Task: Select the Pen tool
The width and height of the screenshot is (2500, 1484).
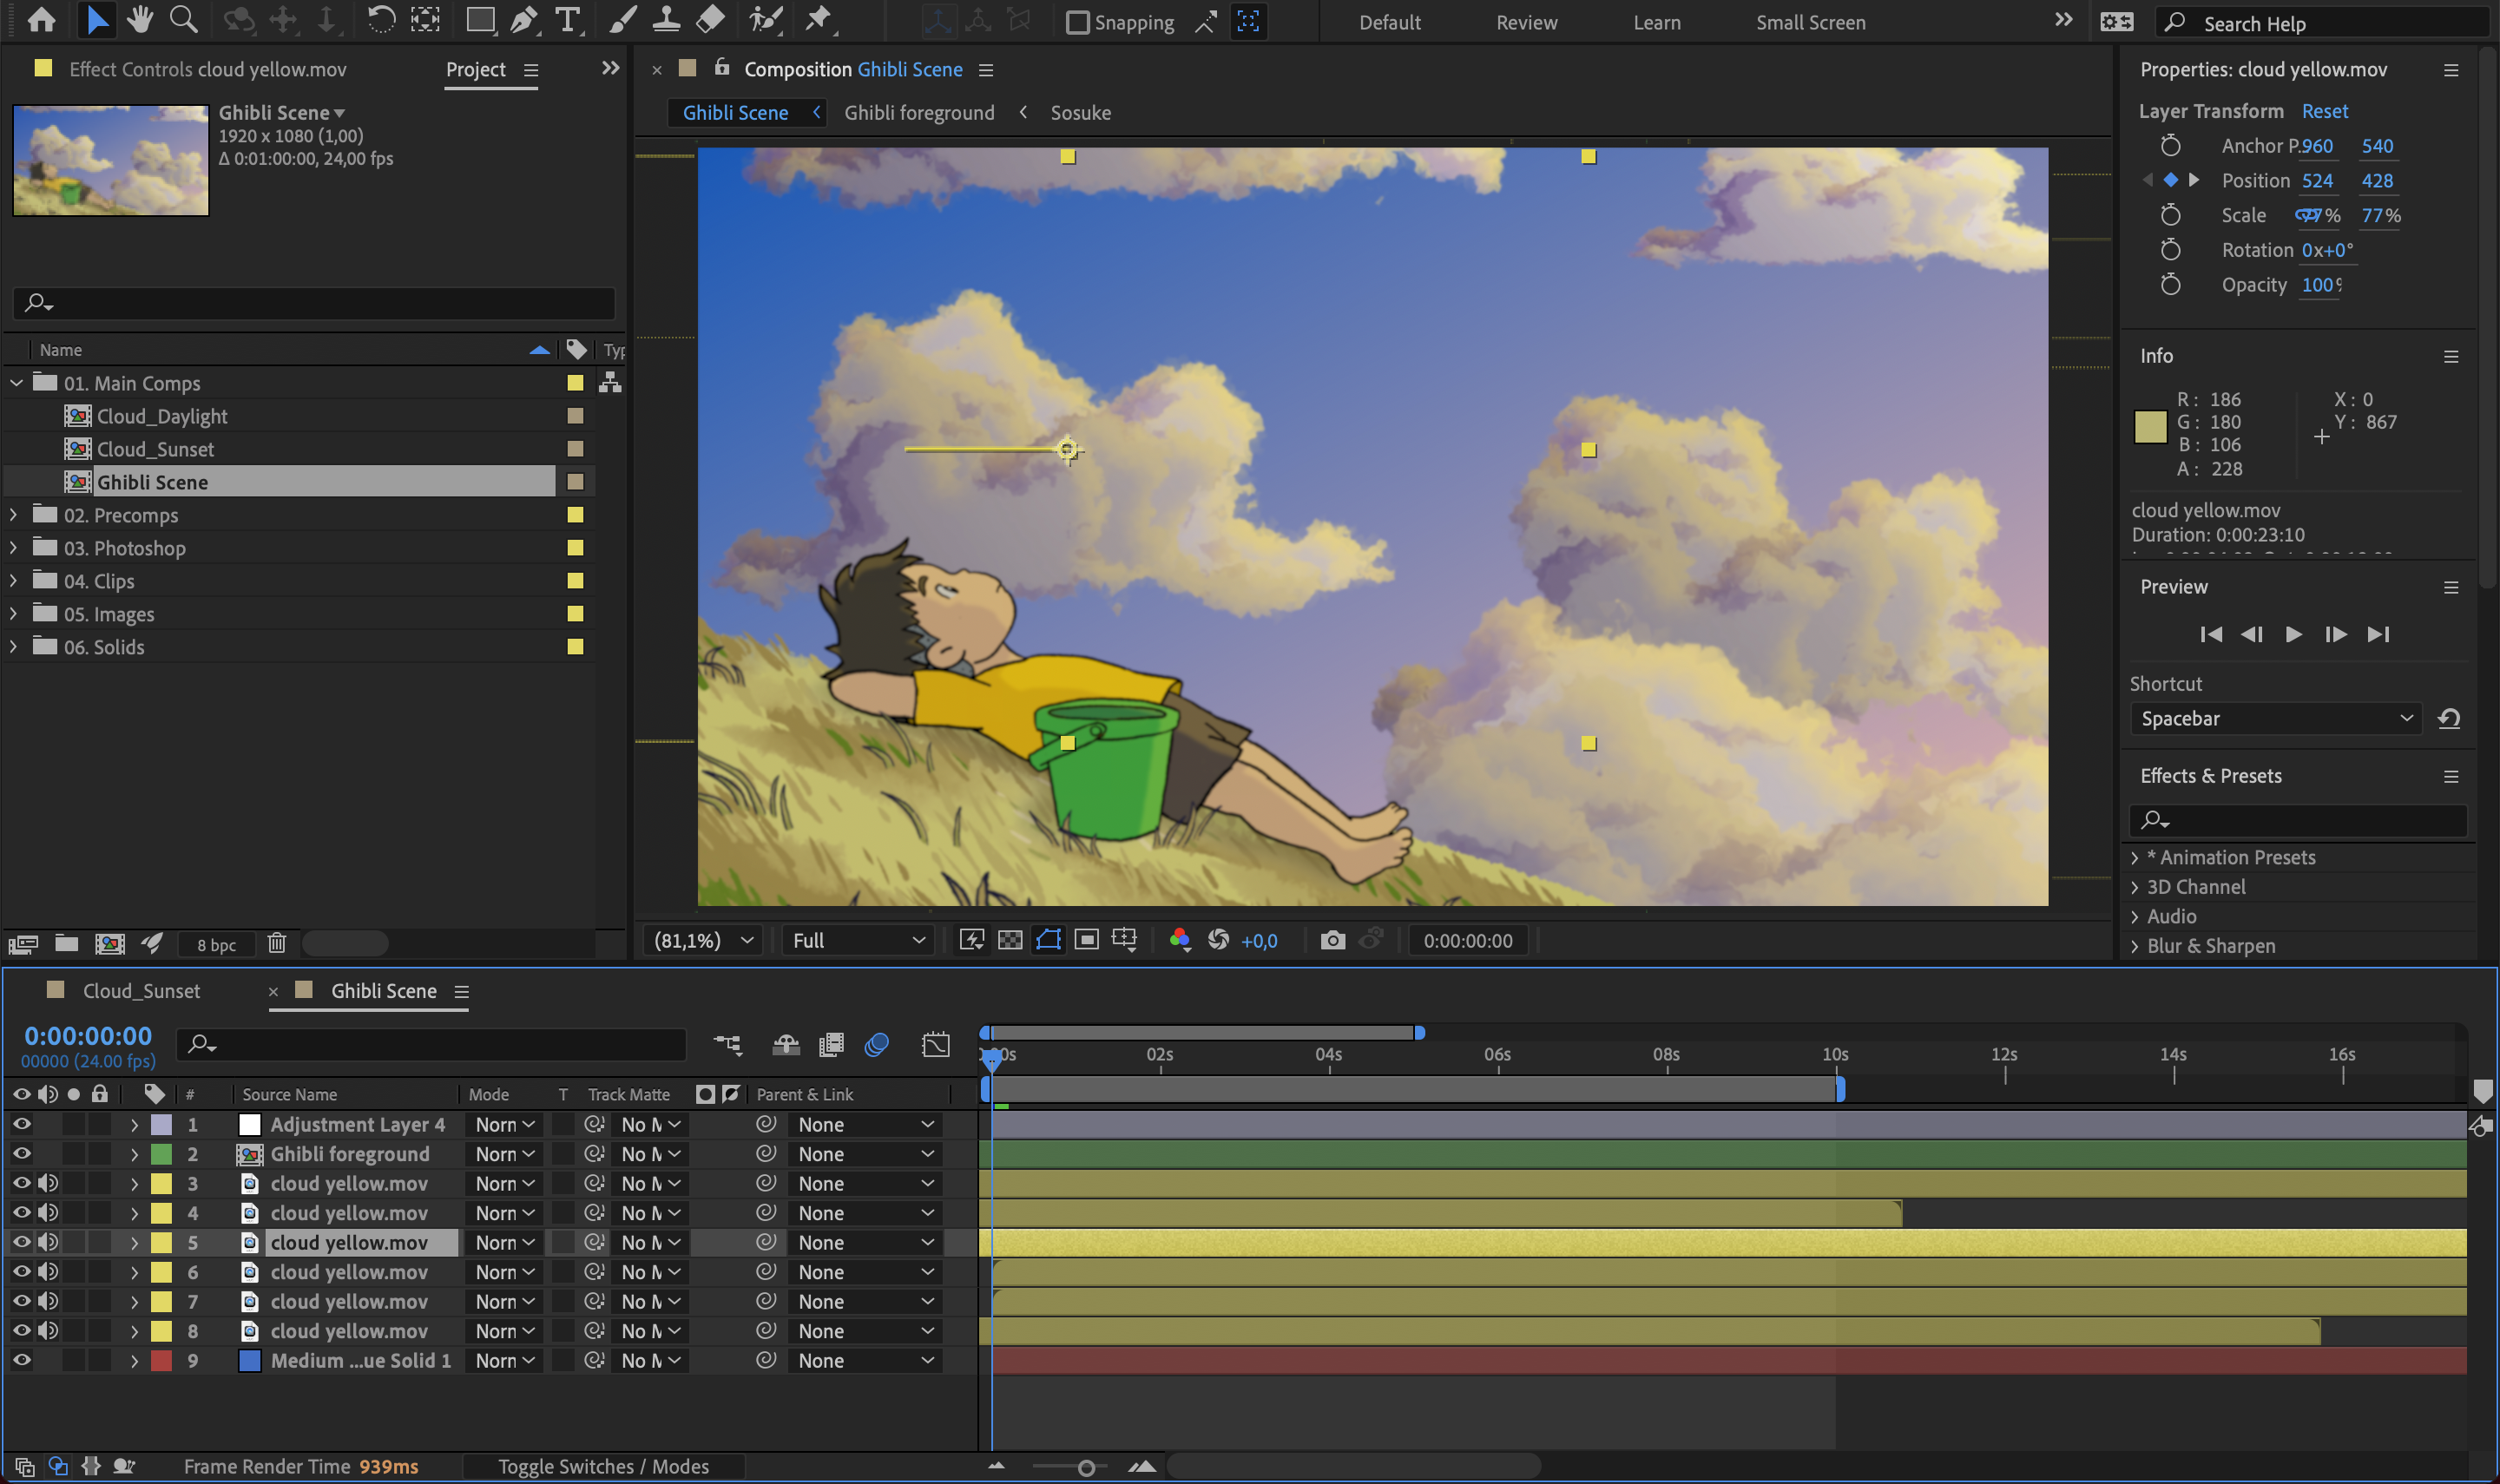Action: [523, 20]
